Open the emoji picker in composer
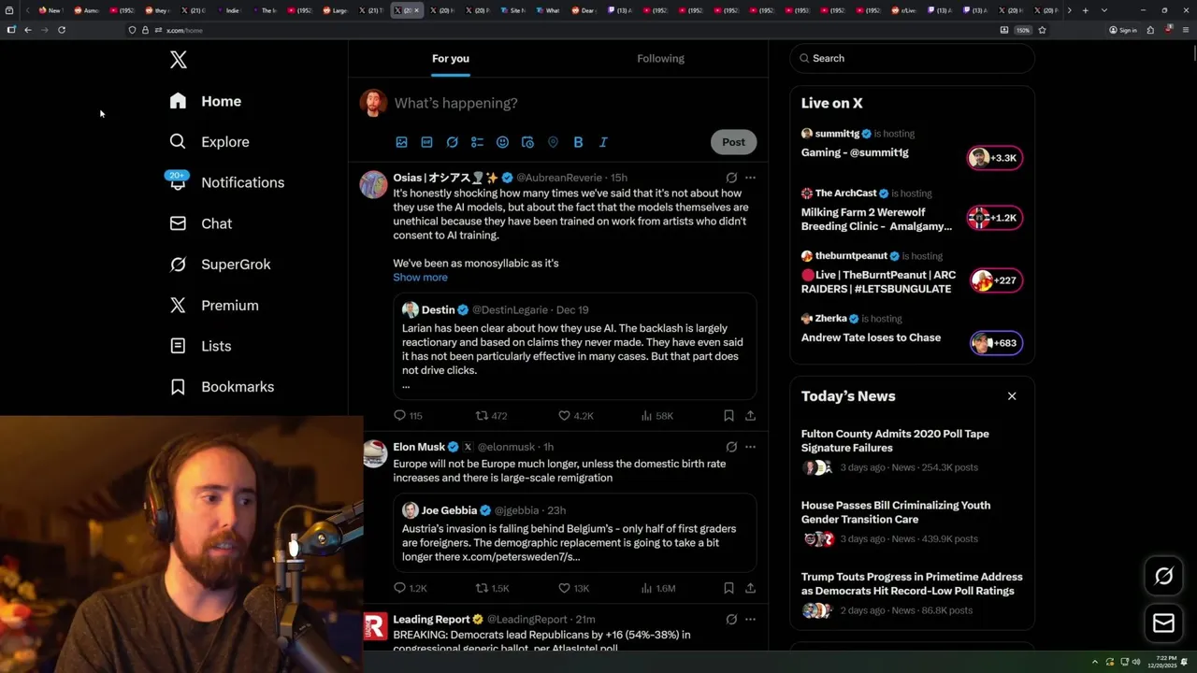 click(x=502, y=142)
